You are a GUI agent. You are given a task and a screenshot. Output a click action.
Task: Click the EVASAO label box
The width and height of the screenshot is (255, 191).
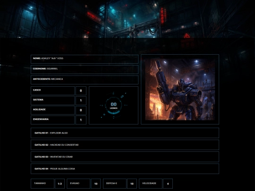coord(78,183)
